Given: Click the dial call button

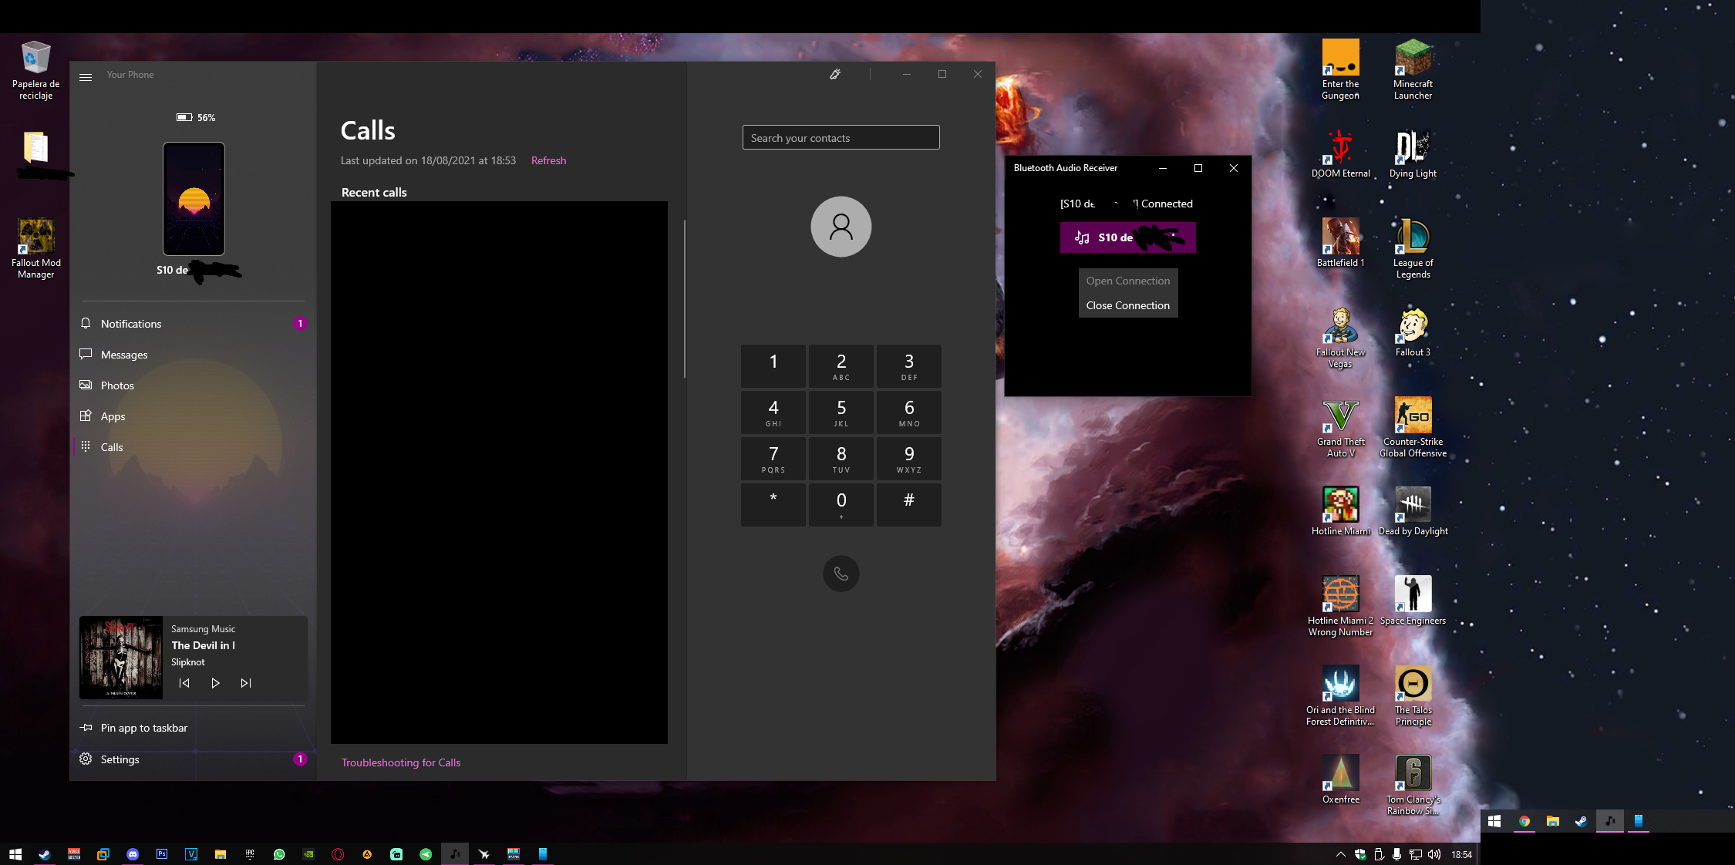Looking at the screenshot, I should (x=841, y=574).
